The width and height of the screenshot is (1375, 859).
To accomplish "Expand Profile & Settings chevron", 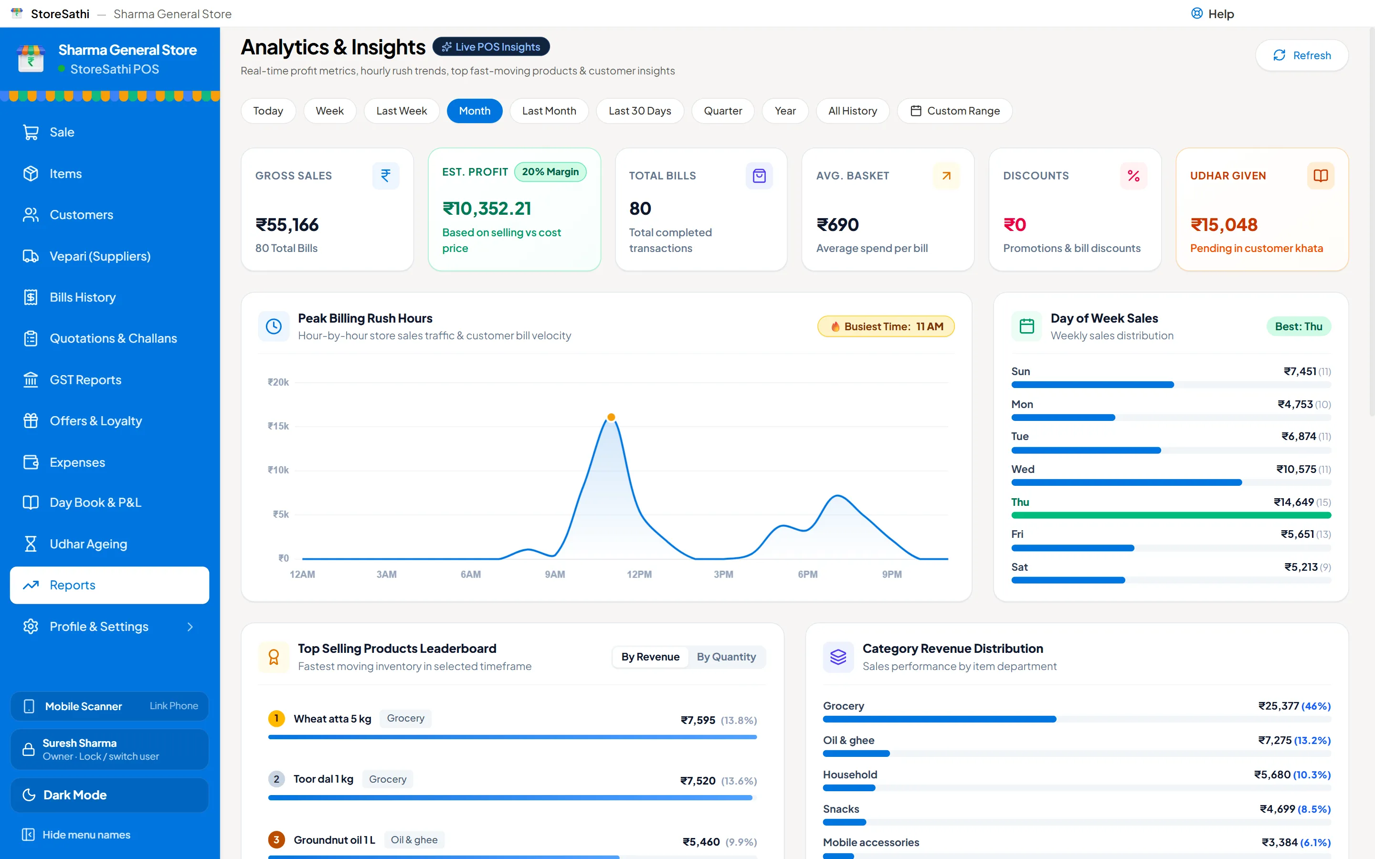I will pyautogui.click(x=190, y=627).
